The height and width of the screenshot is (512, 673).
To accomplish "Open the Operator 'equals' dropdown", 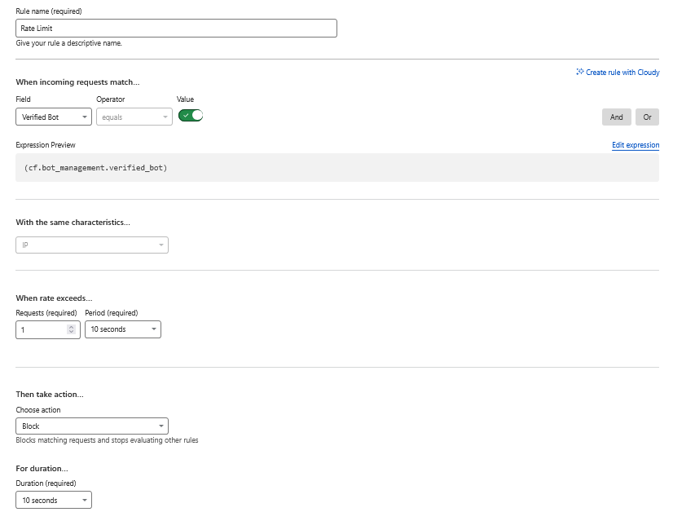I will pos(134,117).
